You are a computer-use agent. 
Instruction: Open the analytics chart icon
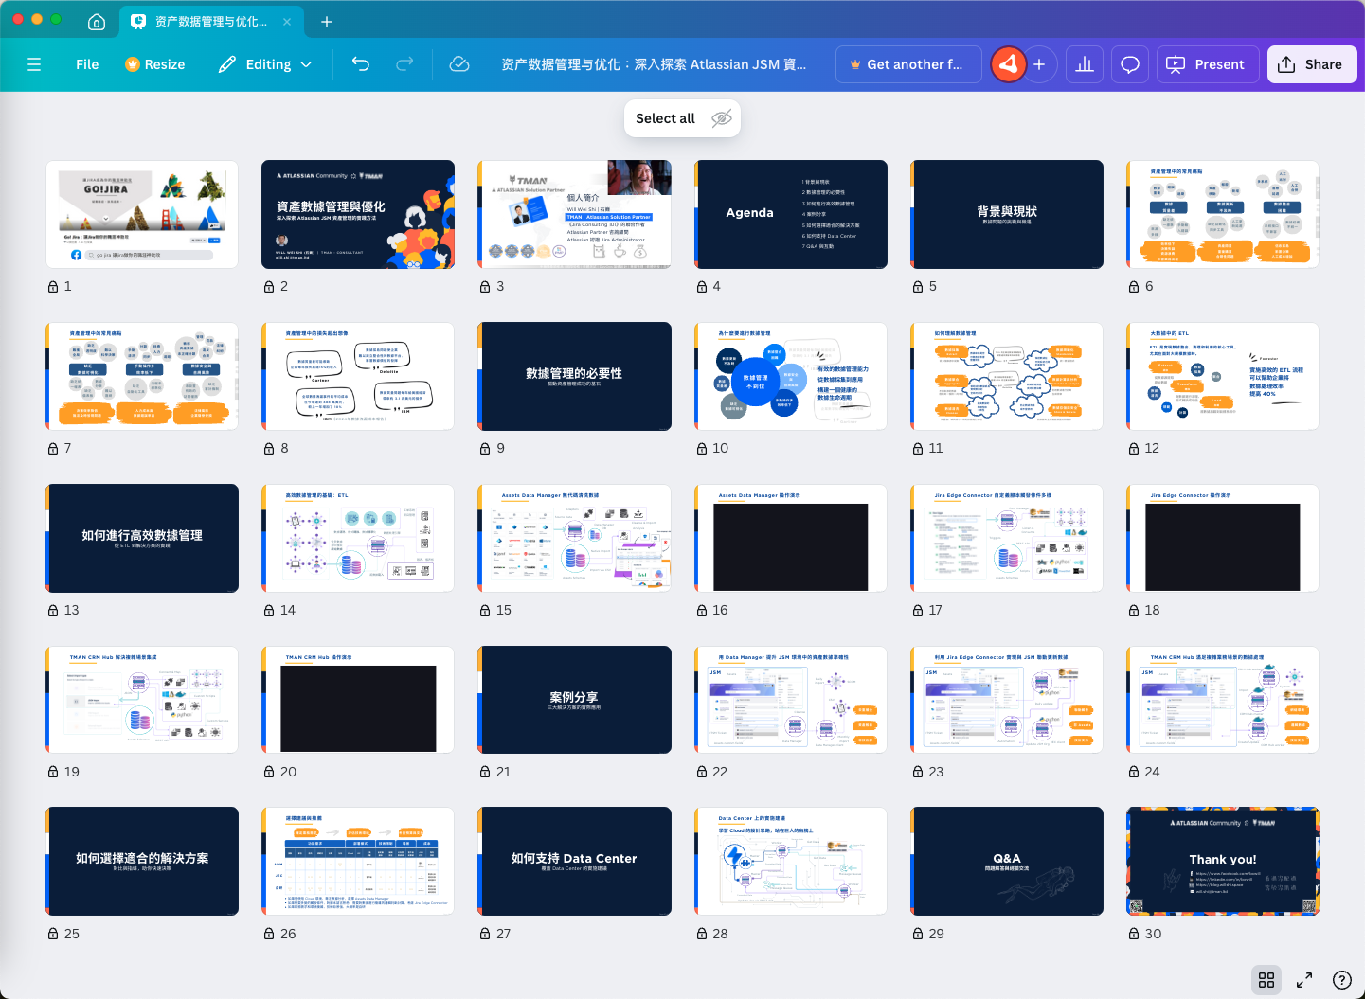pos(1085,64)
